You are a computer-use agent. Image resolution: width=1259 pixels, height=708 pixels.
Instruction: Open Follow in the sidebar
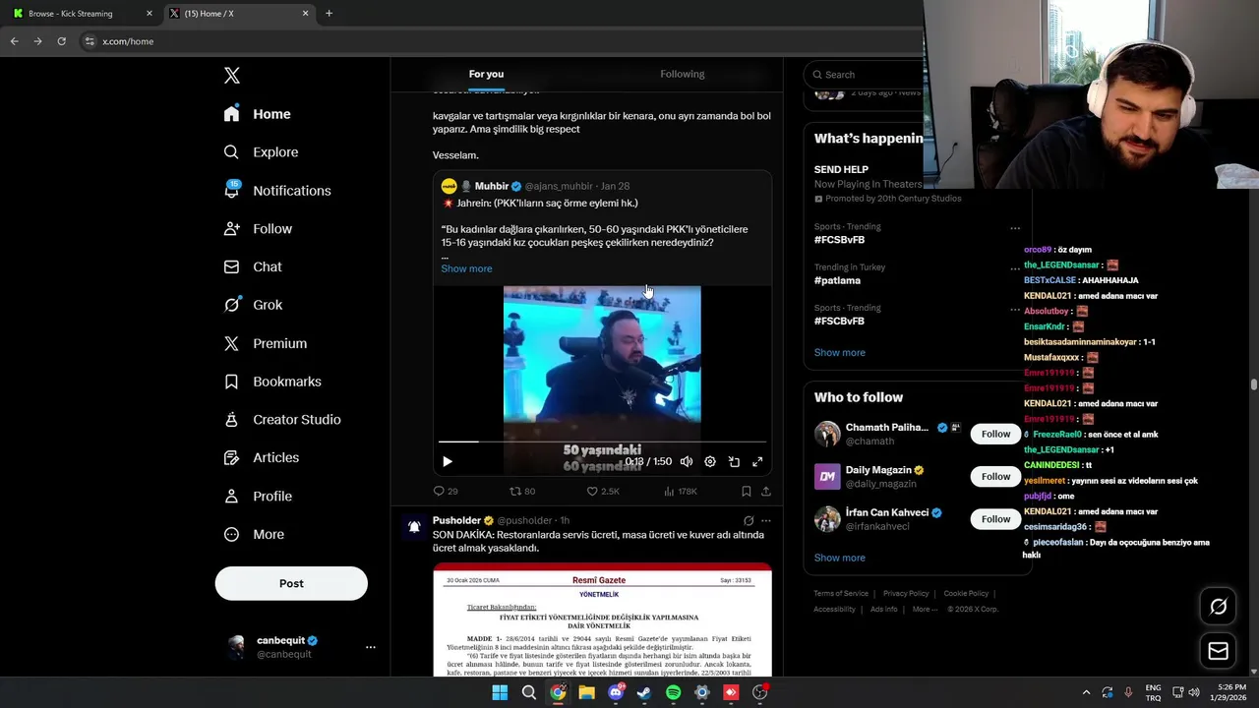click(x=259, y=229)
